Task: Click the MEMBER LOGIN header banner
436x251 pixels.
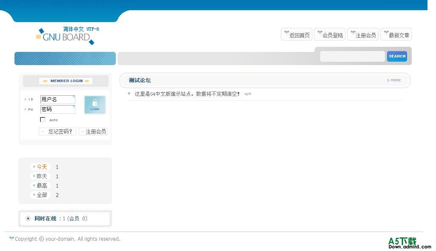Action: tap(66, 81)
